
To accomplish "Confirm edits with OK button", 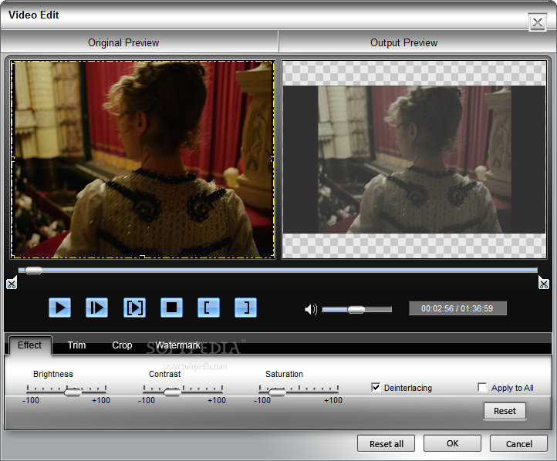I will coord(452,443).
